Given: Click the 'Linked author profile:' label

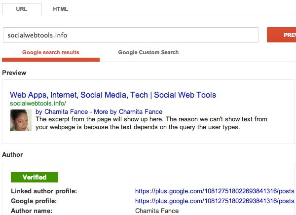Looking at the screenshot, I should click(44, 191).
